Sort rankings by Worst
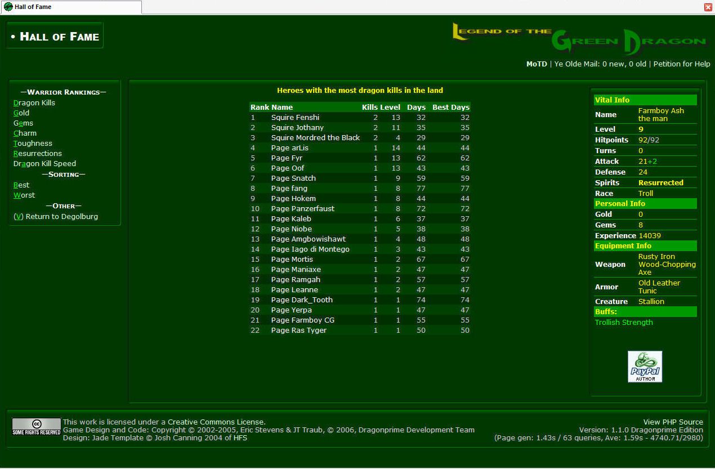This screenshot has width=715, height=469. (24, 195)
